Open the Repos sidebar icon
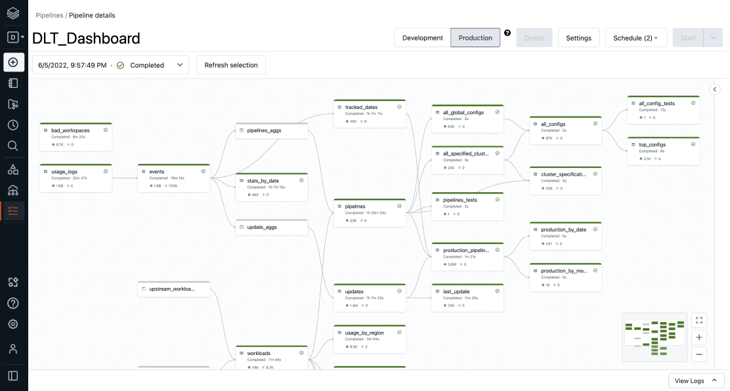The image size is (730, 391). (x=13, y=104)
